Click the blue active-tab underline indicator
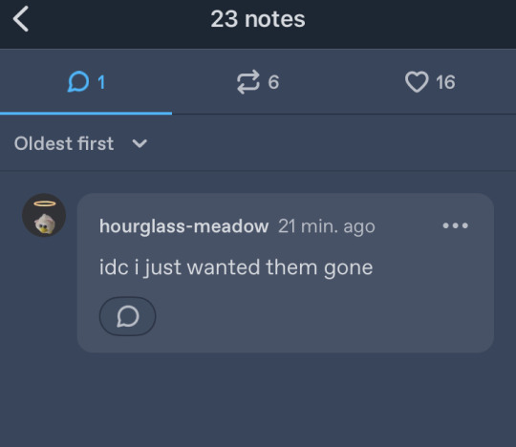Image resolution: width=516 pixels, height=447 pixels. pyautogui.click(x=86, y=113)
